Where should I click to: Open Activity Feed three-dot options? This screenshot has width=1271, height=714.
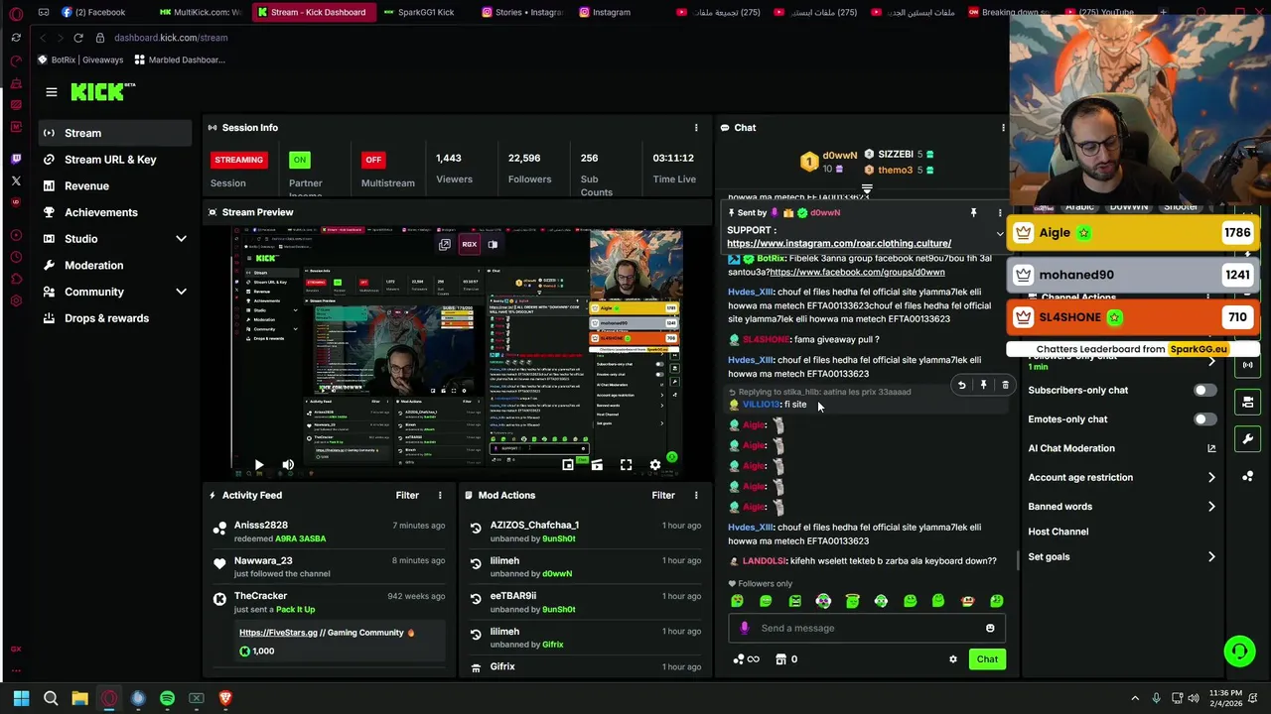(x=440, y=495)
